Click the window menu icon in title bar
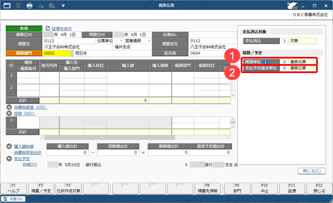Screen dimensions: 333x203 point(7,6)
